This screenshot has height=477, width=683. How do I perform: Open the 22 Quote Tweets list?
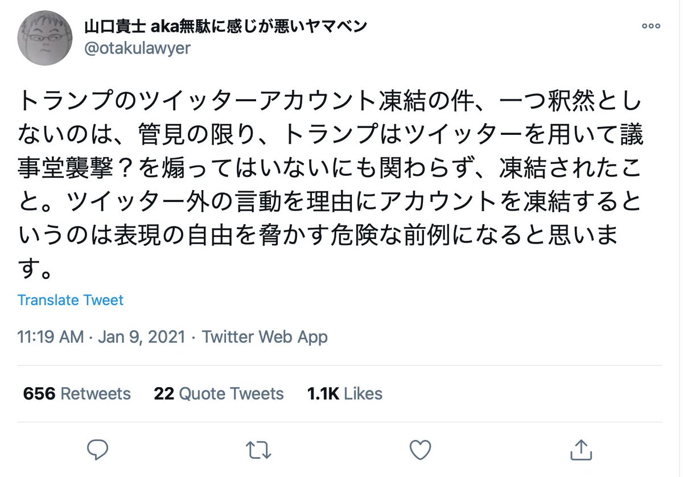pos(219,394)
